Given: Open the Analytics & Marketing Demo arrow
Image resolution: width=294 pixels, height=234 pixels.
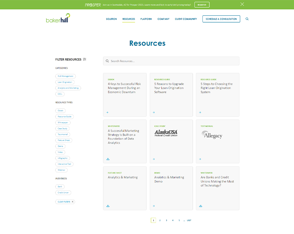Looking at the screenshot, I should [x=154, y=206].
